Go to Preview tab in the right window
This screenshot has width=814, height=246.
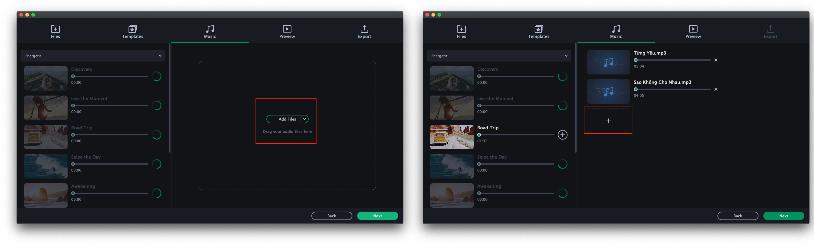(x=693, y=32)
